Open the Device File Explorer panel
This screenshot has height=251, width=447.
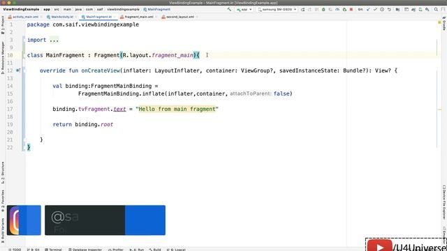[x=444, y=202]
